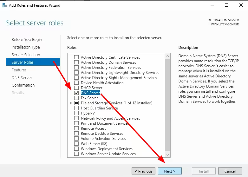Enable Active Directory Domain Services checkbox
Viewport: 248px width, 177px height.
click(76, 62)
